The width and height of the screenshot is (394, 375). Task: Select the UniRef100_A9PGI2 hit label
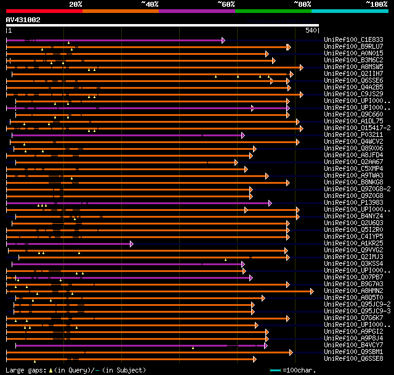click(353, 332)
